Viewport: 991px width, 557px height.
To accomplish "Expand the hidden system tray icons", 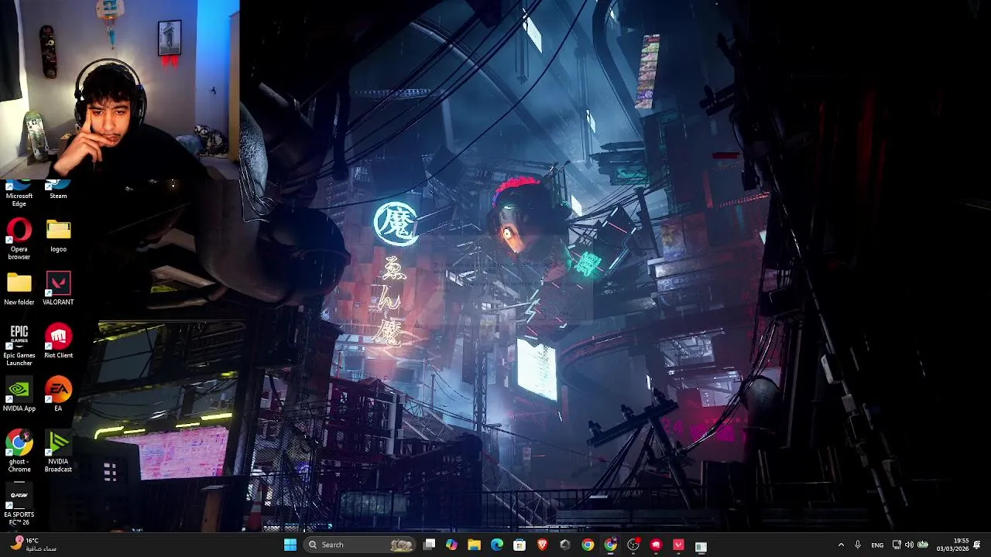I will click(841, 545).
